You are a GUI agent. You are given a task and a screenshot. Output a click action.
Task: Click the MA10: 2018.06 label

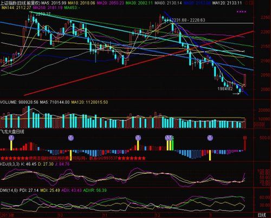click(81, 3)
